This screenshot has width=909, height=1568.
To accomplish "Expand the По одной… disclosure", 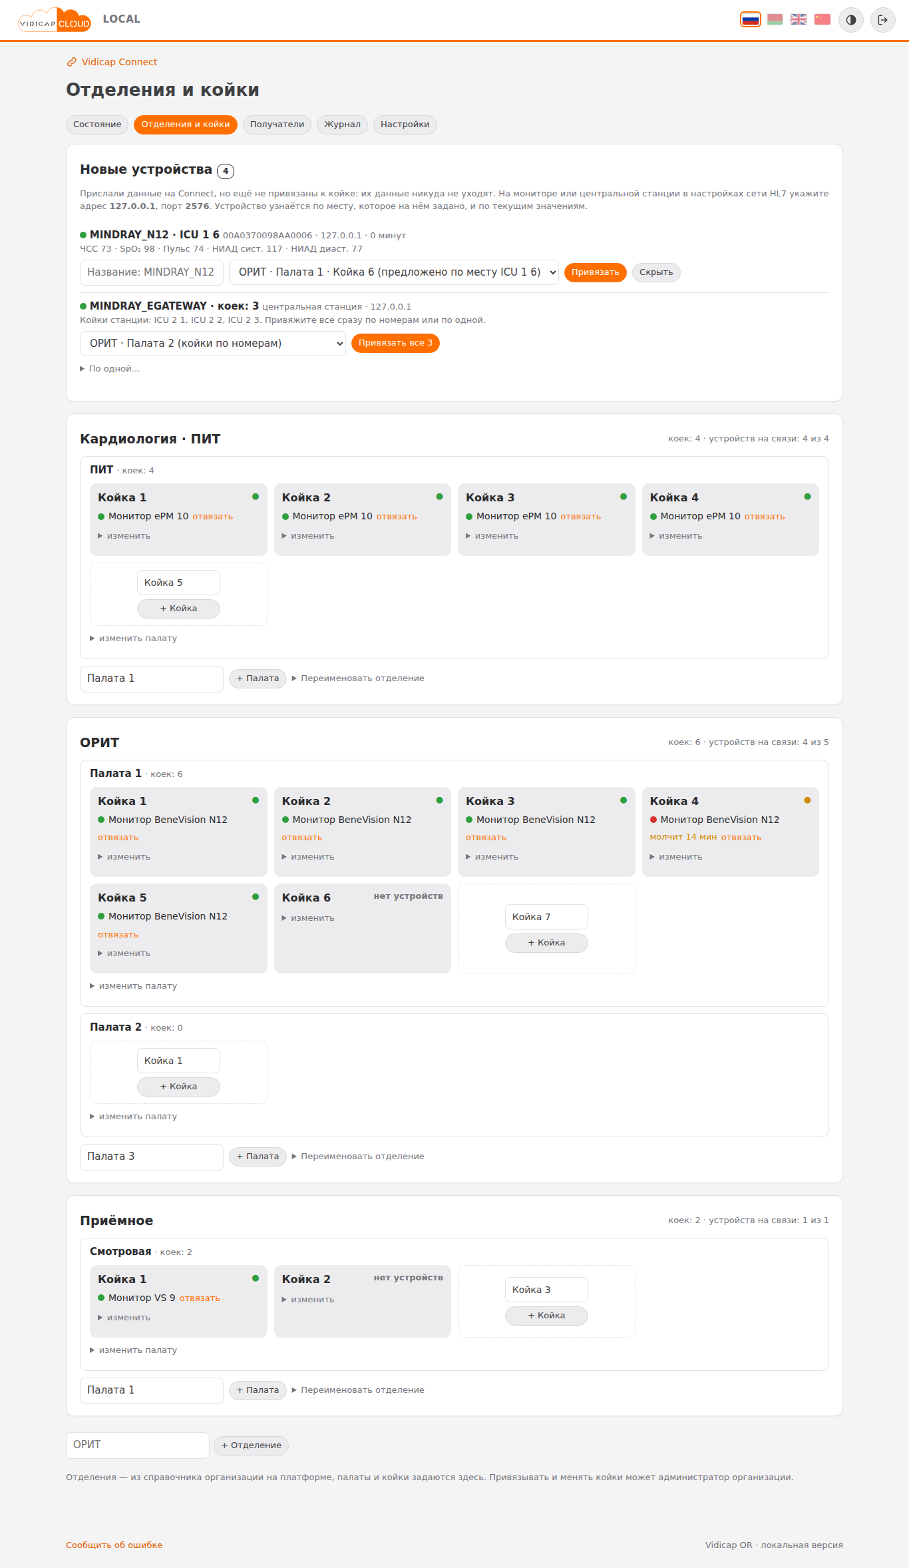I will (110, 369).
